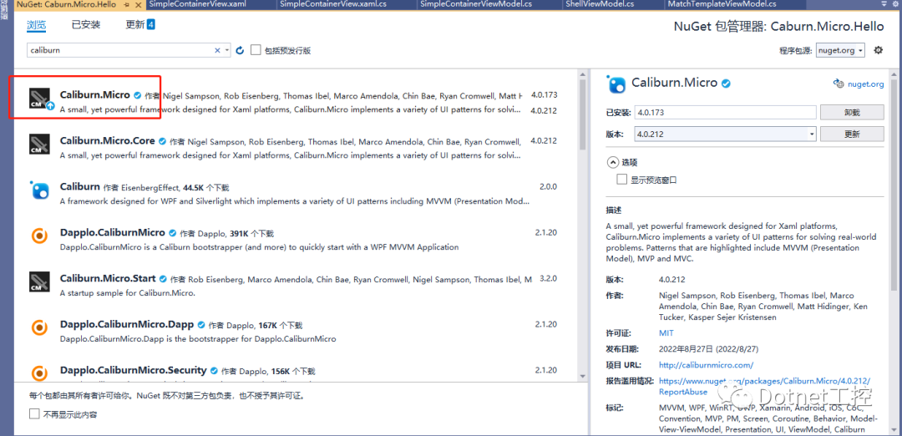Select Caliburn.Micro.Start package title
The image size is (902, 436).
pos(108,279)
